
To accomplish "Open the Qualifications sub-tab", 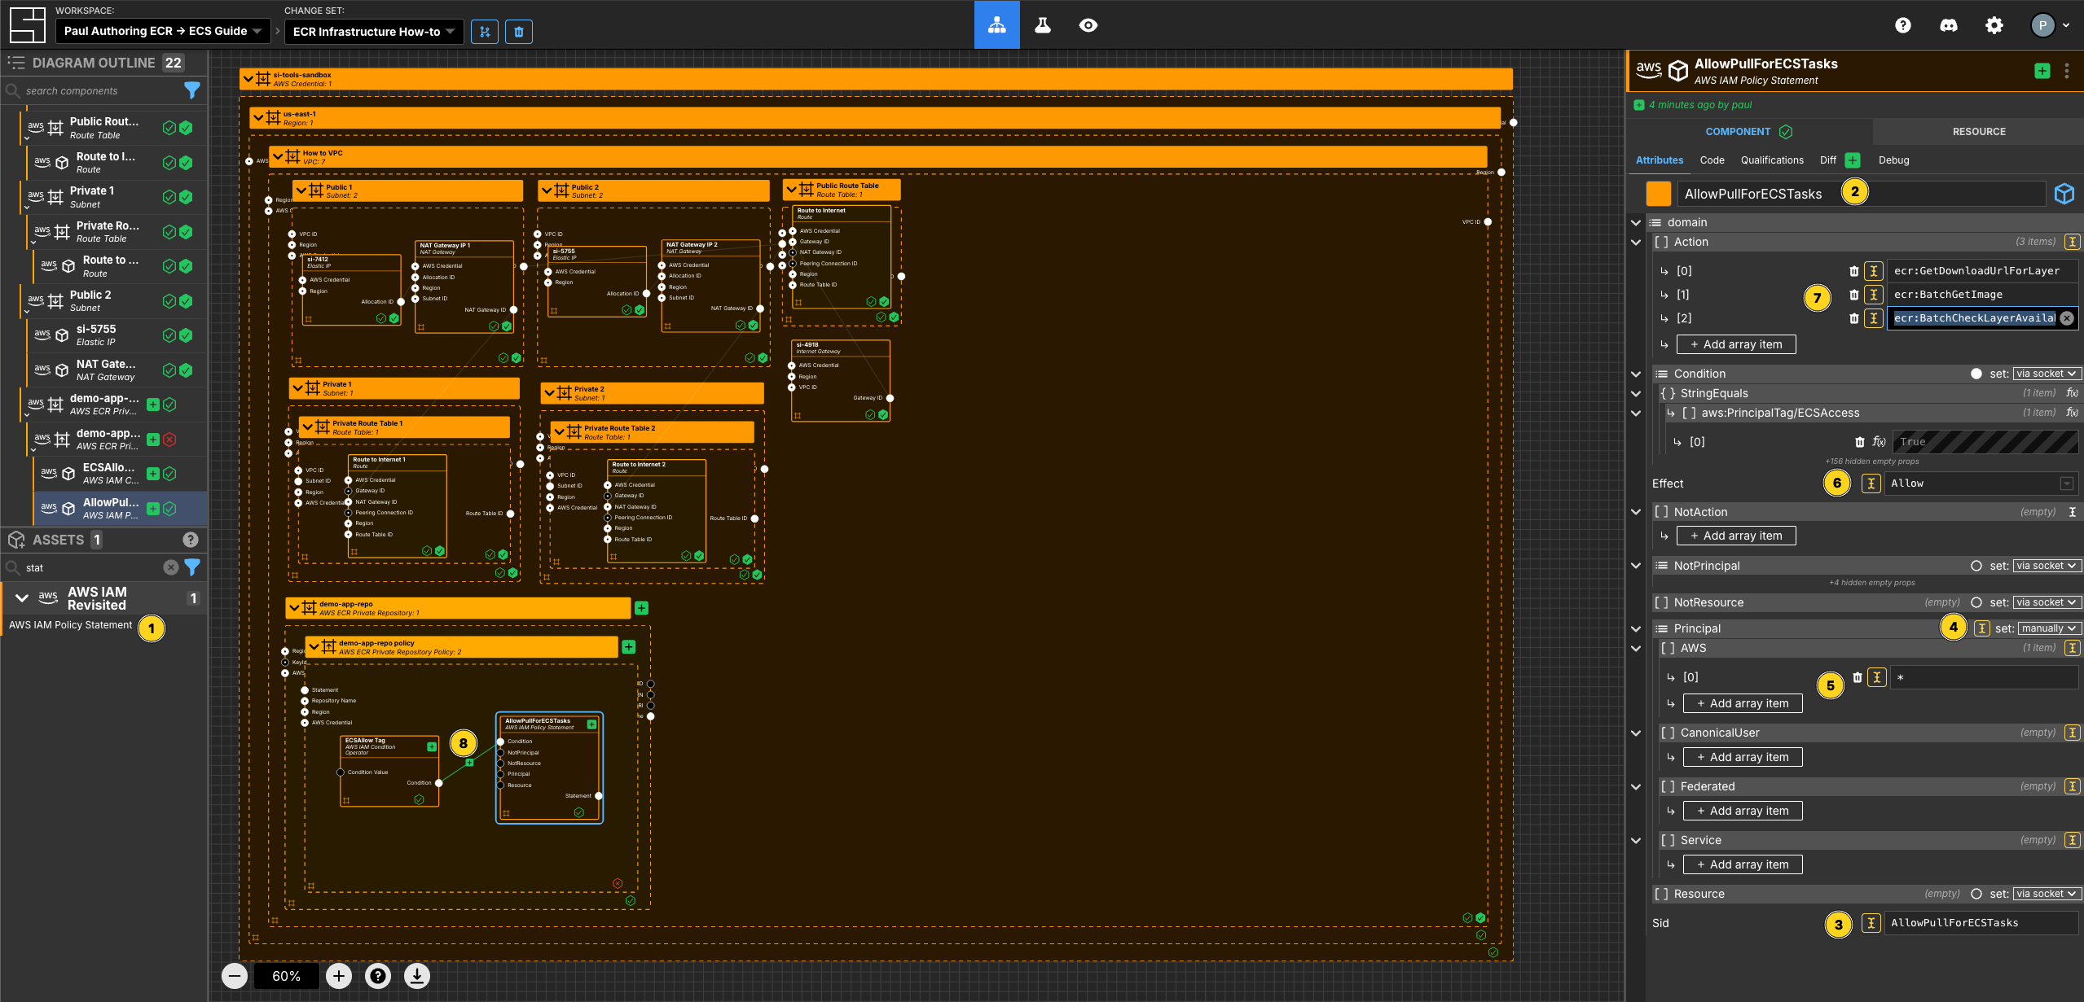I will point(1772,160).
